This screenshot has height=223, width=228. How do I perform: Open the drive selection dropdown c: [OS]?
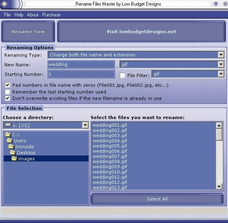[x=85, y=125]
